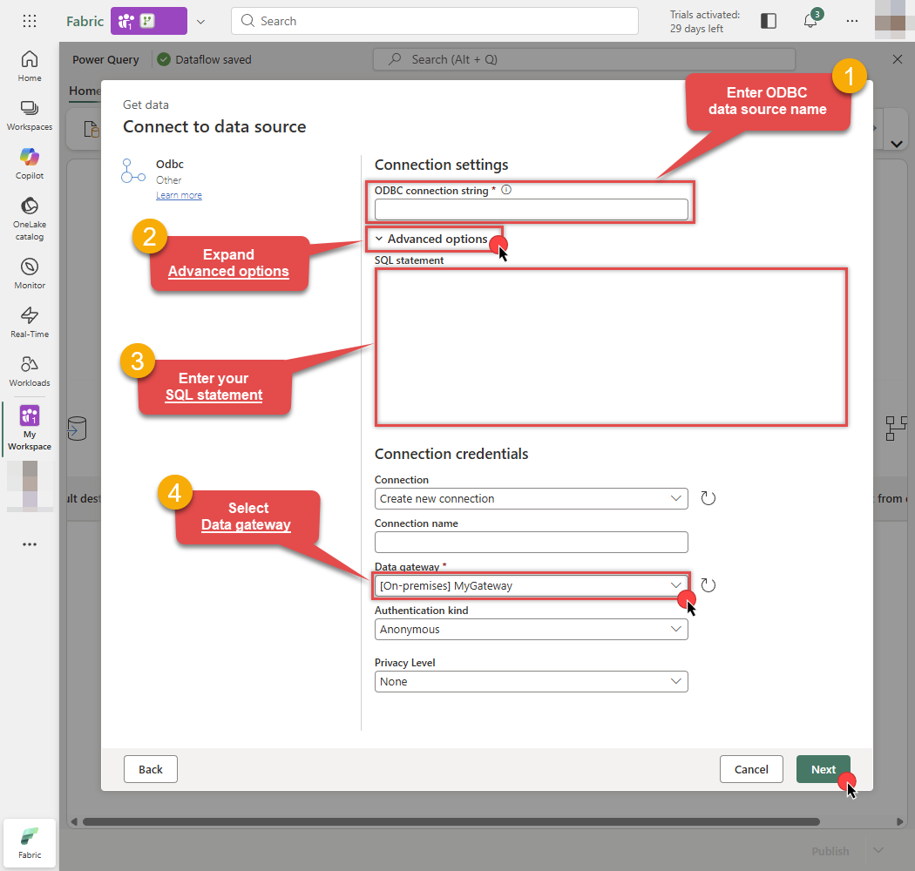Open the more options (...) menu

[x=851, y=20]
